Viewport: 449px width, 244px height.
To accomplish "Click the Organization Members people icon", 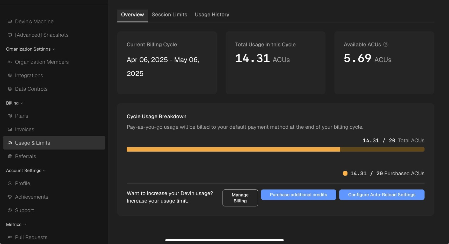I will (x=10, y=62).
